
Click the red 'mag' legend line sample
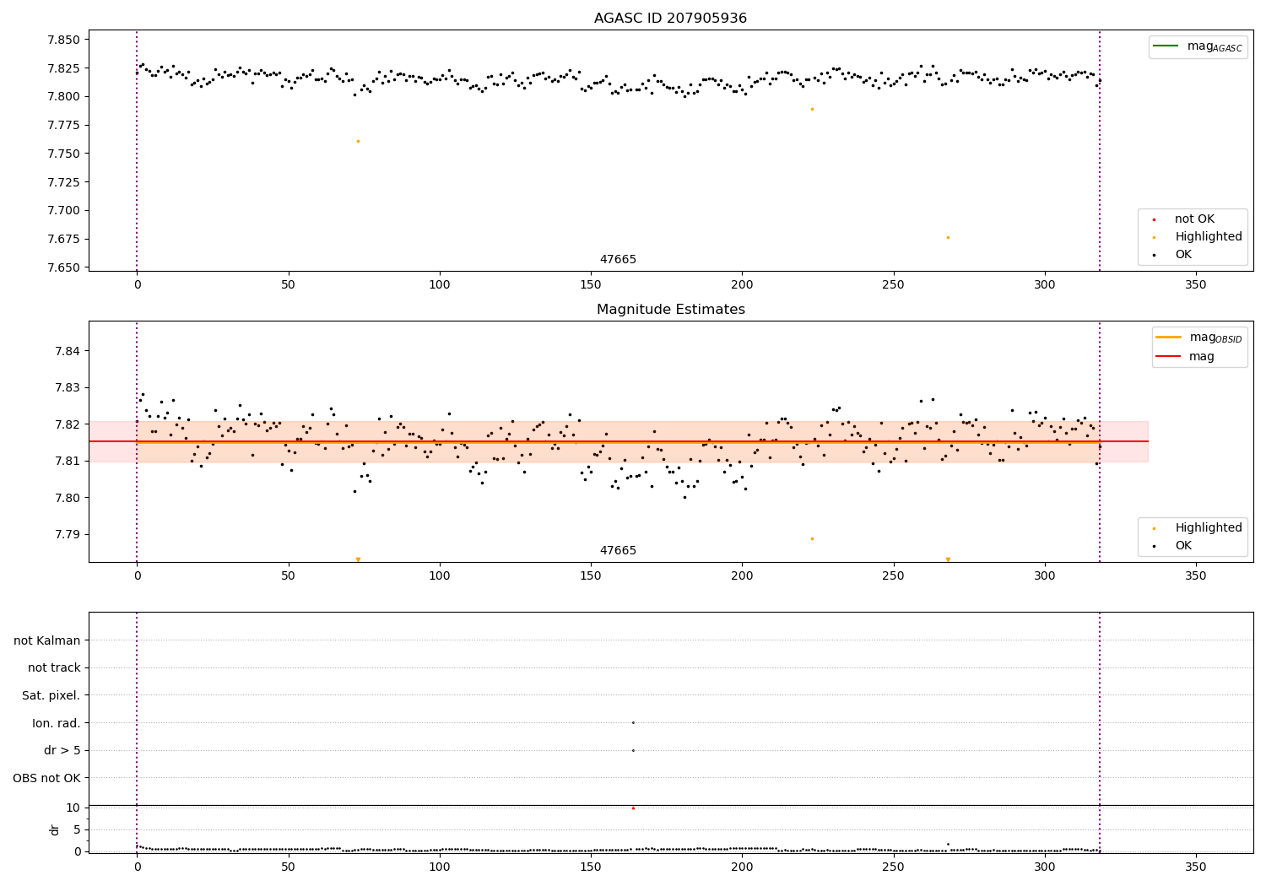pos(1168,357)
